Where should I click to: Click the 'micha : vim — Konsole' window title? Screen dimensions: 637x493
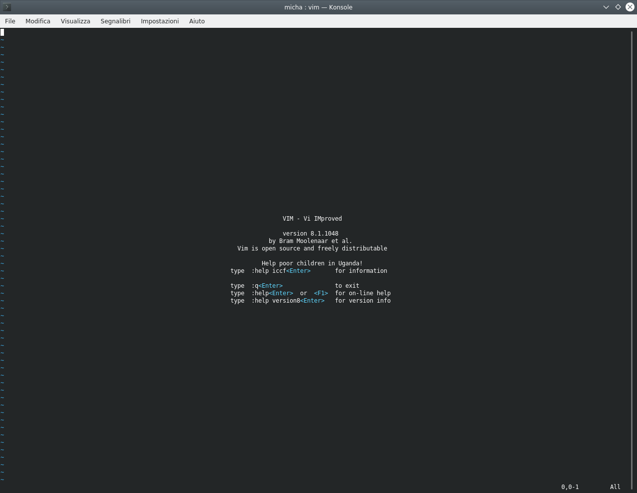pyautogui.click(x=318, y=7)
